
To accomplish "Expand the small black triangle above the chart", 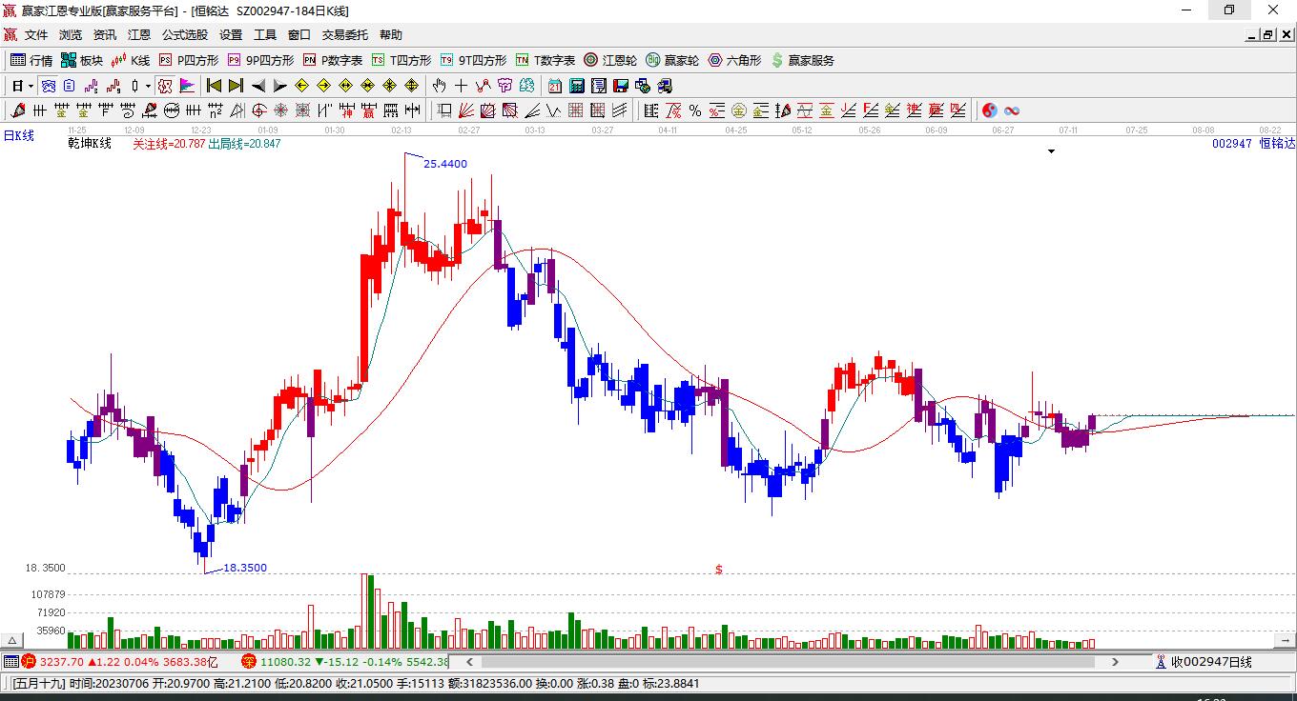I will tap(1052, 151).
